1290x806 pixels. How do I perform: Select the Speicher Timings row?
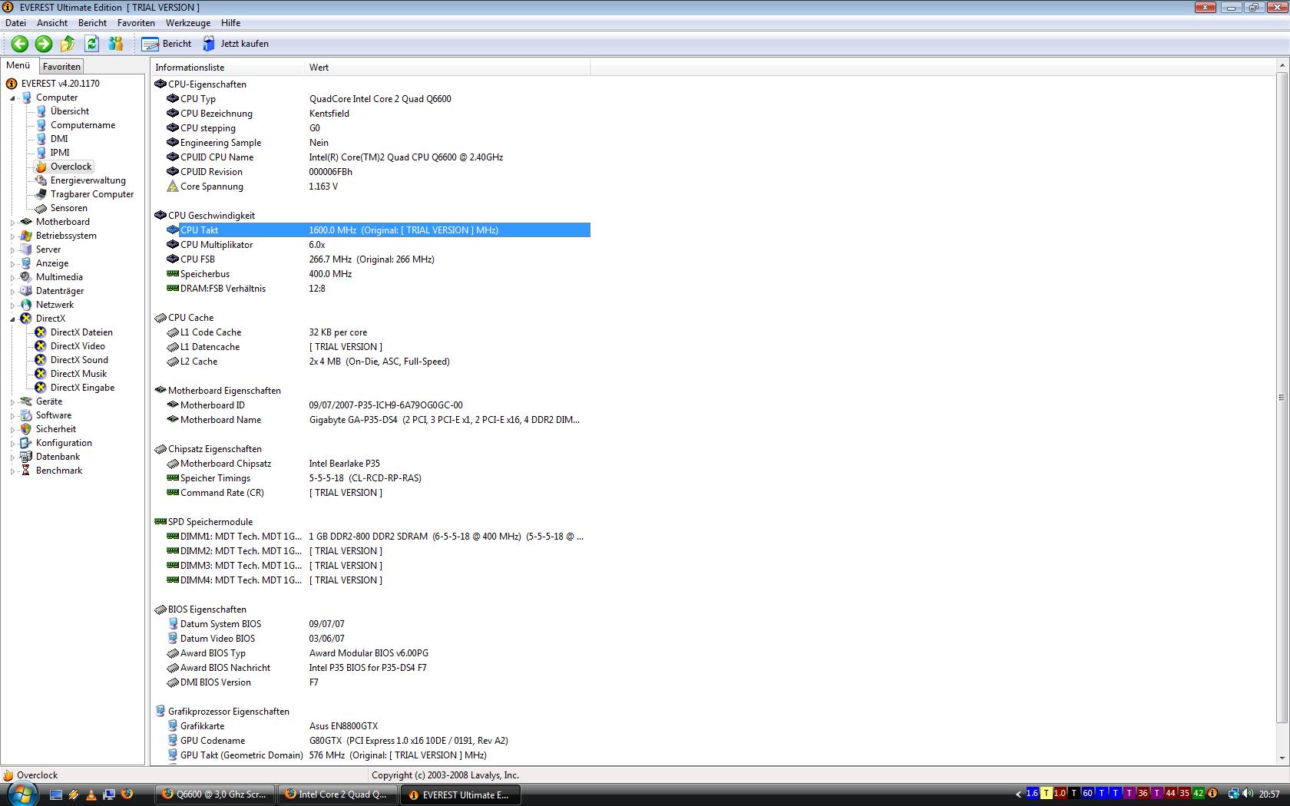pyautogui.click(x=378, y=478)
